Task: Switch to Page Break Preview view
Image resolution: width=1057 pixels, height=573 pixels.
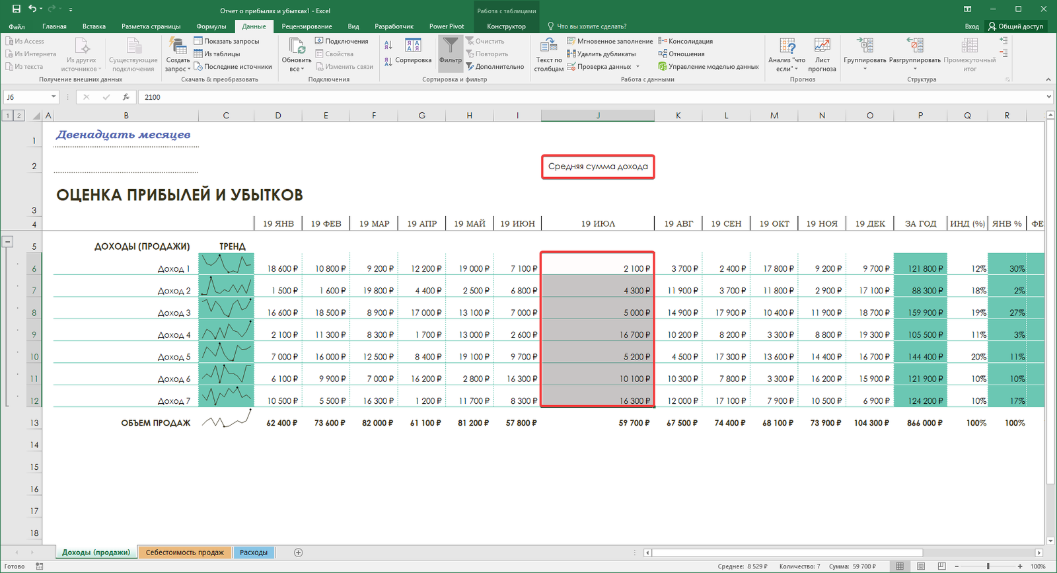Action: (x=941, y=566)
